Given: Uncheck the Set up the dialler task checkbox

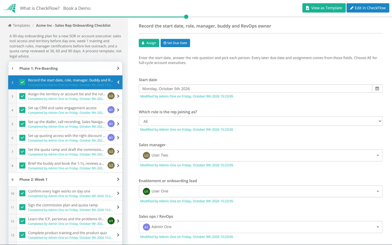Looking at the screenshot, I should [22, 124].
